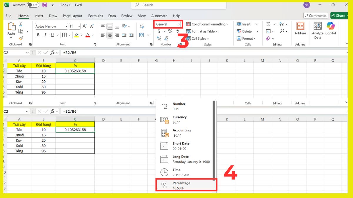This screenshot has width=353, height=198.
Task: Click the Share button
Action: pos(339,15)
